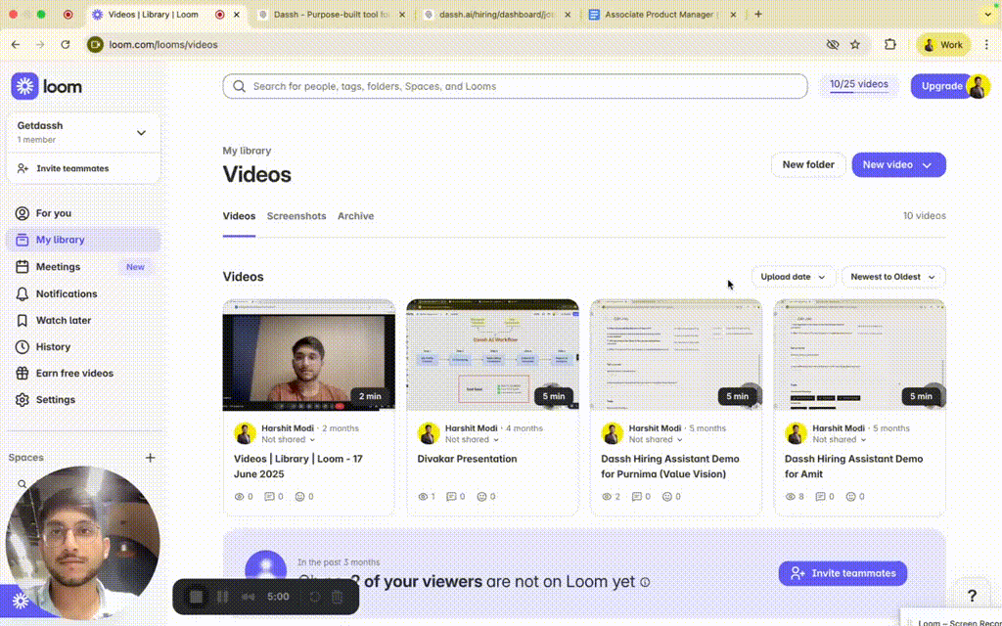Open the Divakar Presentation thumbnail
1002x626 pixels.
493,355
